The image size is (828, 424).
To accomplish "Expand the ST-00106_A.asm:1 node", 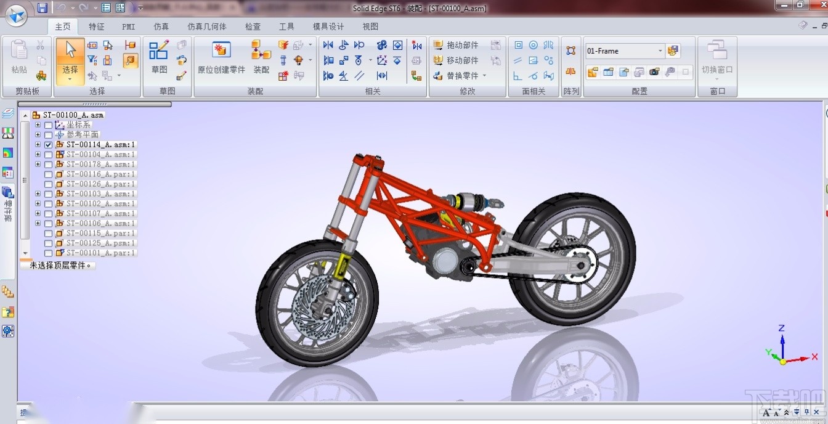I will coord(38,223).
